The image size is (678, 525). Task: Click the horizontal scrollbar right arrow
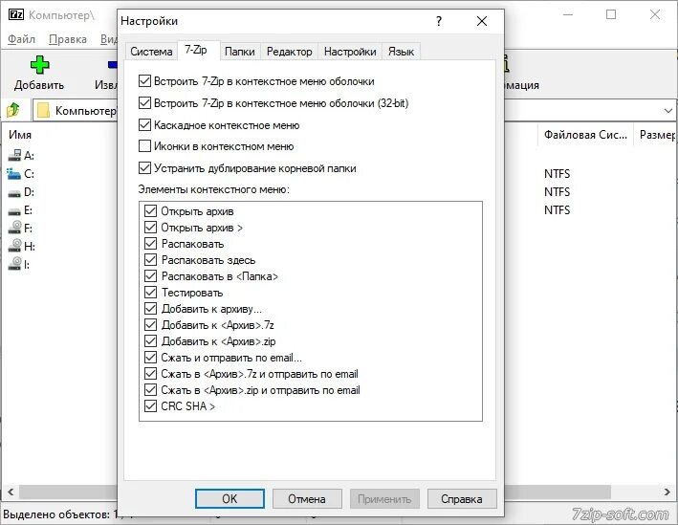click(x=667, y=492)
